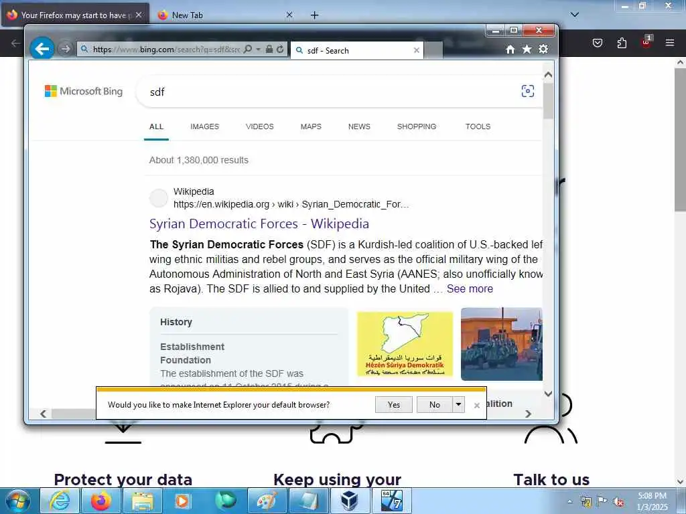Click the Internet Explorer forward arrow button
Screen dimensions: 686x514
point(65,48)
